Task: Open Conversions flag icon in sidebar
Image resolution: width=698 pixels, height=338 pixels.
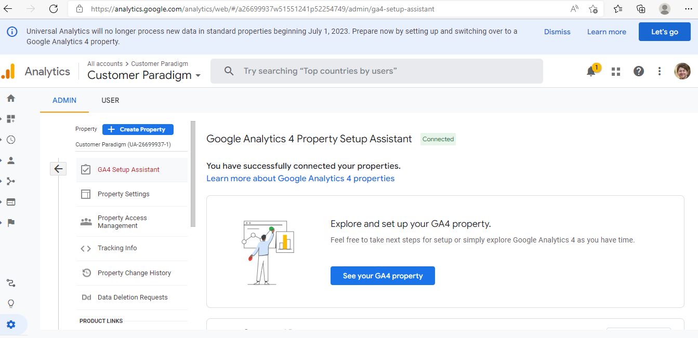Action: (11, 223)
